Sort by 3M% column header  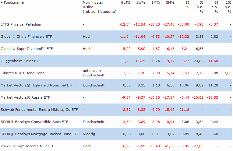tap(170, 2)
